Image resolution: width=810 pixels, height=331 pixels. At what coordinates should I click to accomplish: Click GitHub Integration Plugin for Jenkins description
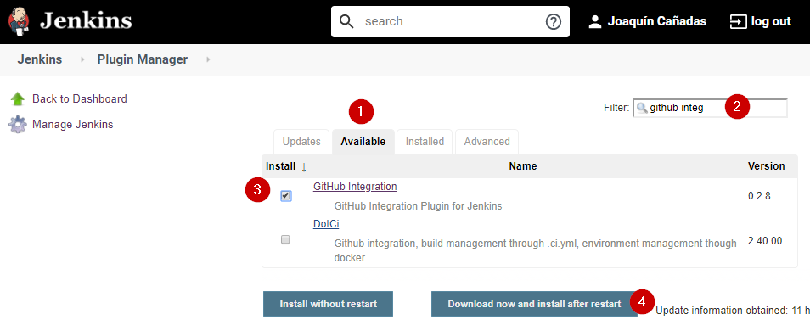coord(418,206)
